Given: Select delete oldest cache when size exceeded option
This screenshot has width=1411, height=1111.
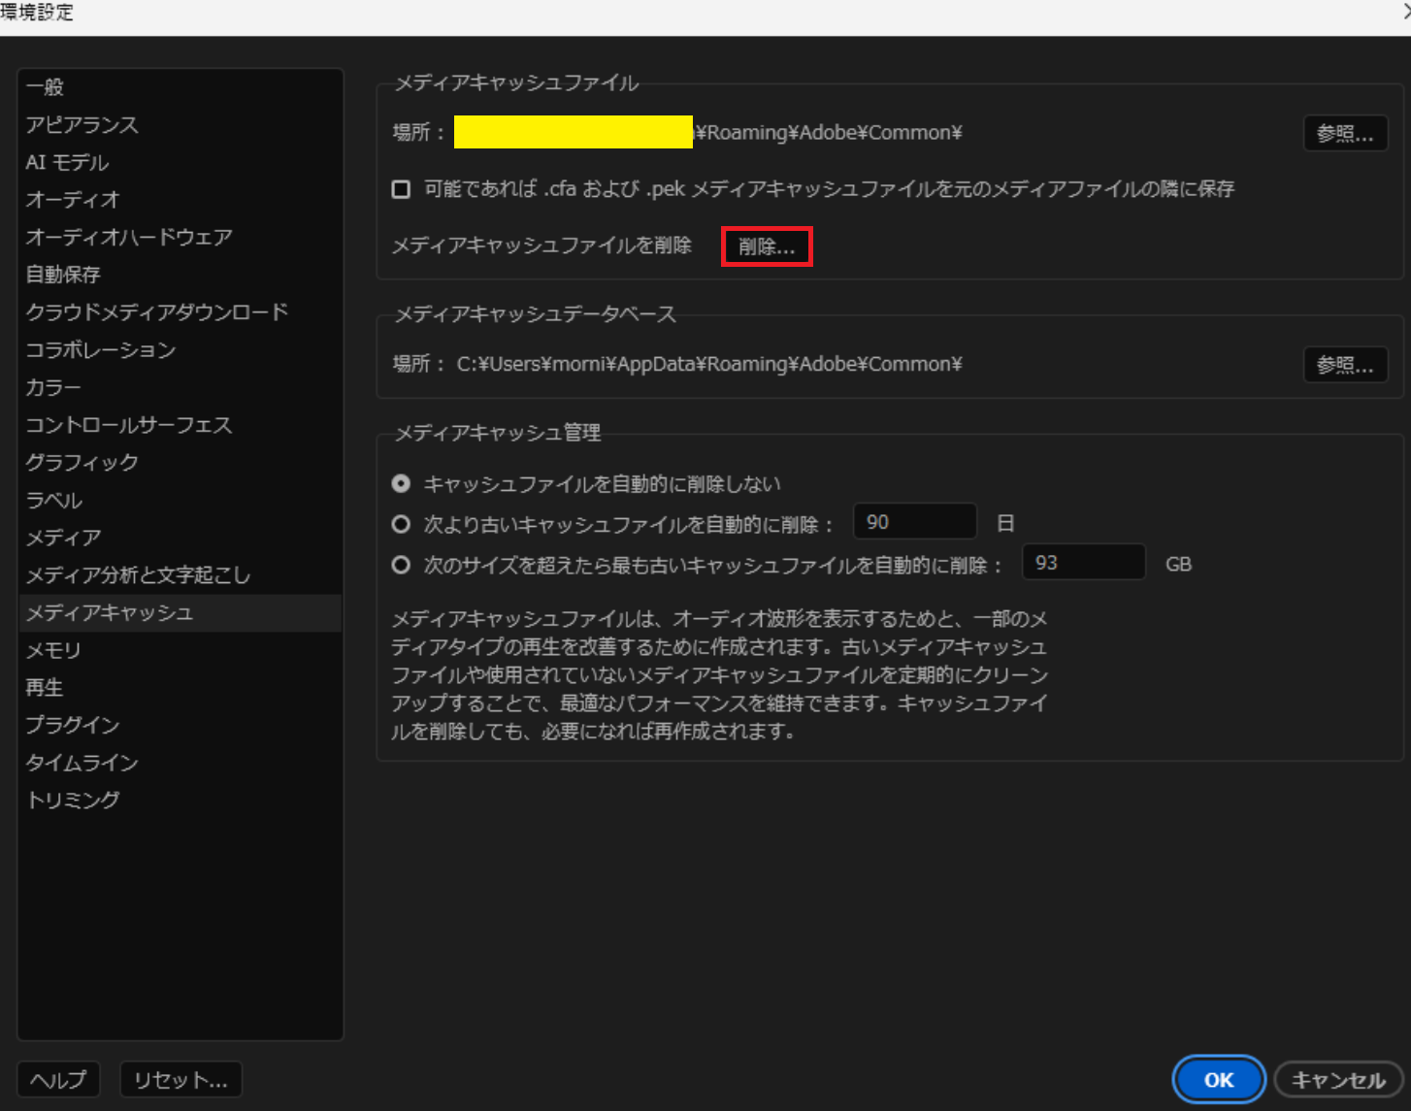Looking at the screenshot, I should coord(401,565).
